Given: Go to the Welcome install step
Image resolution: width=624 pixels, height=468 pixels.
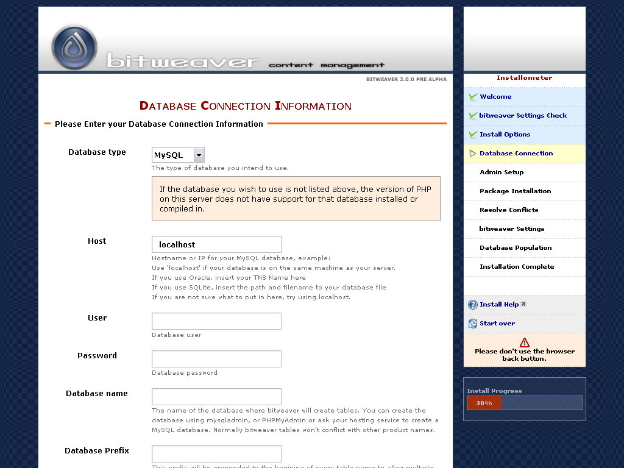Looking at the screenshot, I should click(495, 97).
